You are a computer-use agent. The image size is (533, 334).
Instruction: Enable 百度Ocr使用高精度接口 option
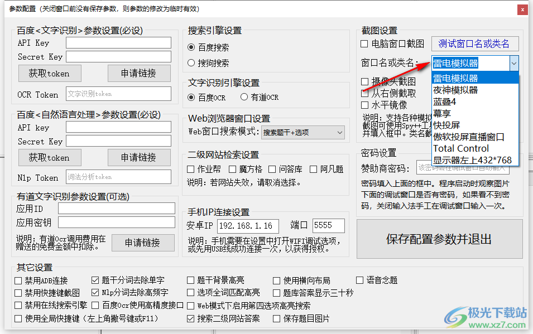click(x=95, y=306)
